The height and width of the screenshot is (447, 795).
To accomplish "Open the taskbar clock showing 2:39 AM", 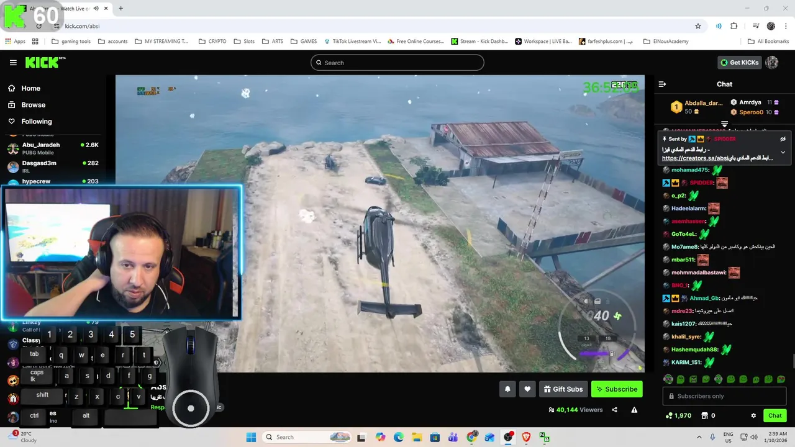I will pyautogui.click(x=774, y=437).
